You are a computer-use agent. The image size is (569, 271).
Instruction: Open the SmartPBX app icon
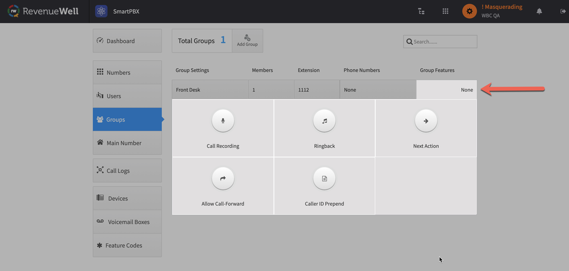101,11
